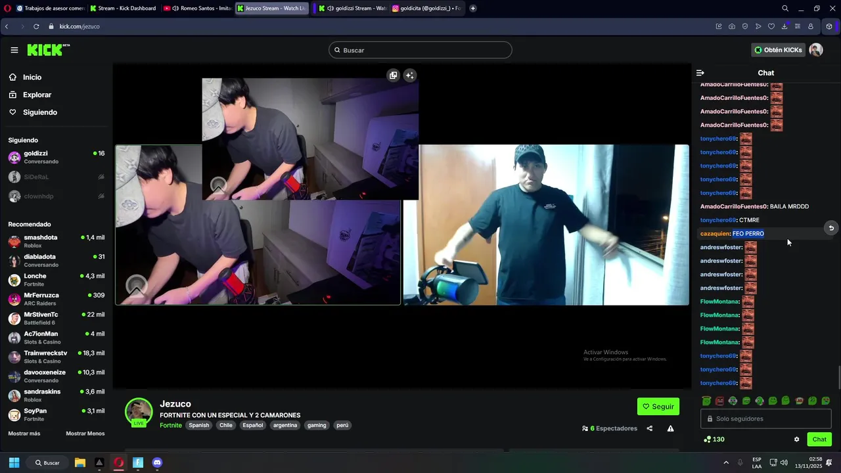Open Discord from the taskbar
Viewport: 841px width, 473px height.
click(x=157, y=462)
